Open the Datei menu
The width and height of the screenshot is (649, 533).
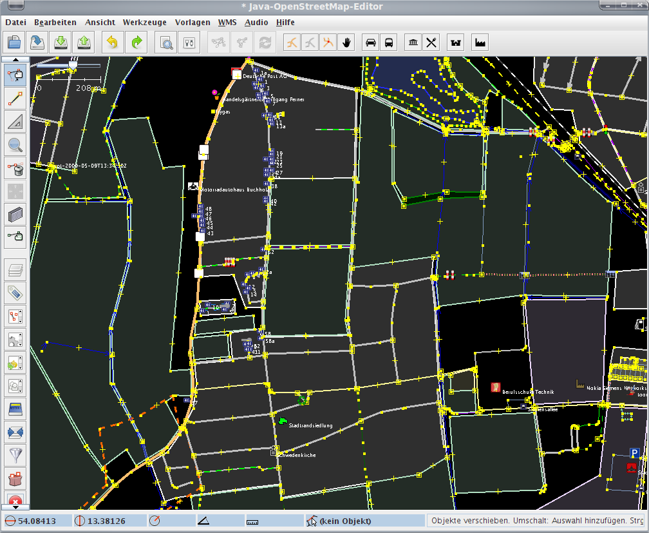tap(15, 22)
